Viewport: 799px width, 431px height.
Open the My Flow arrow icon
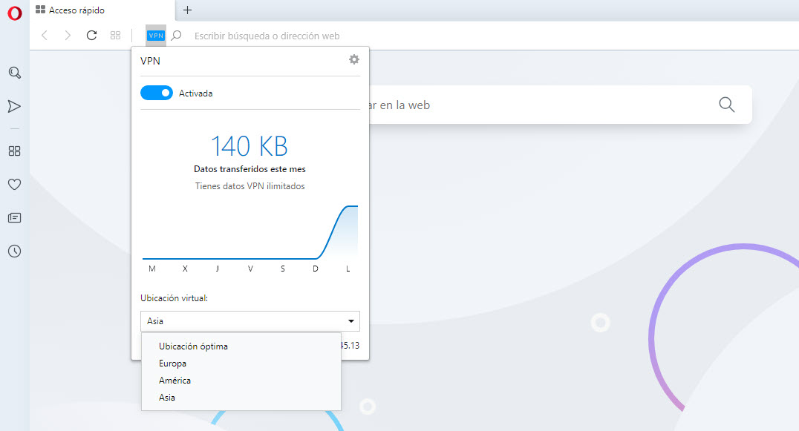click(14, 106)
